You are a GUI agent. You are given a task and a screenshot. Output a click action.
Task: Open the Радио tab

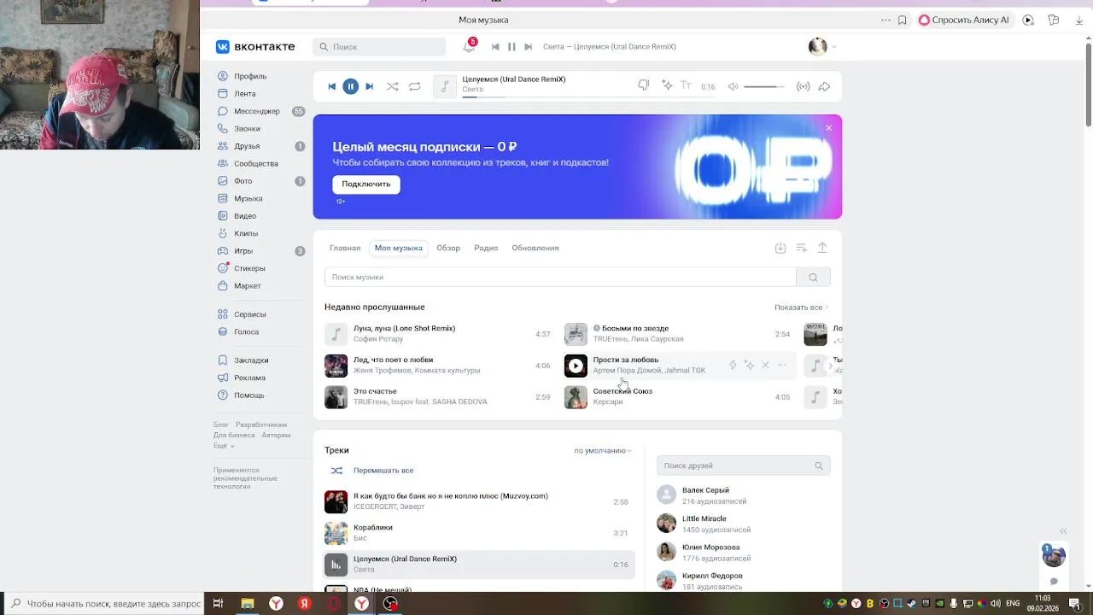486,248
